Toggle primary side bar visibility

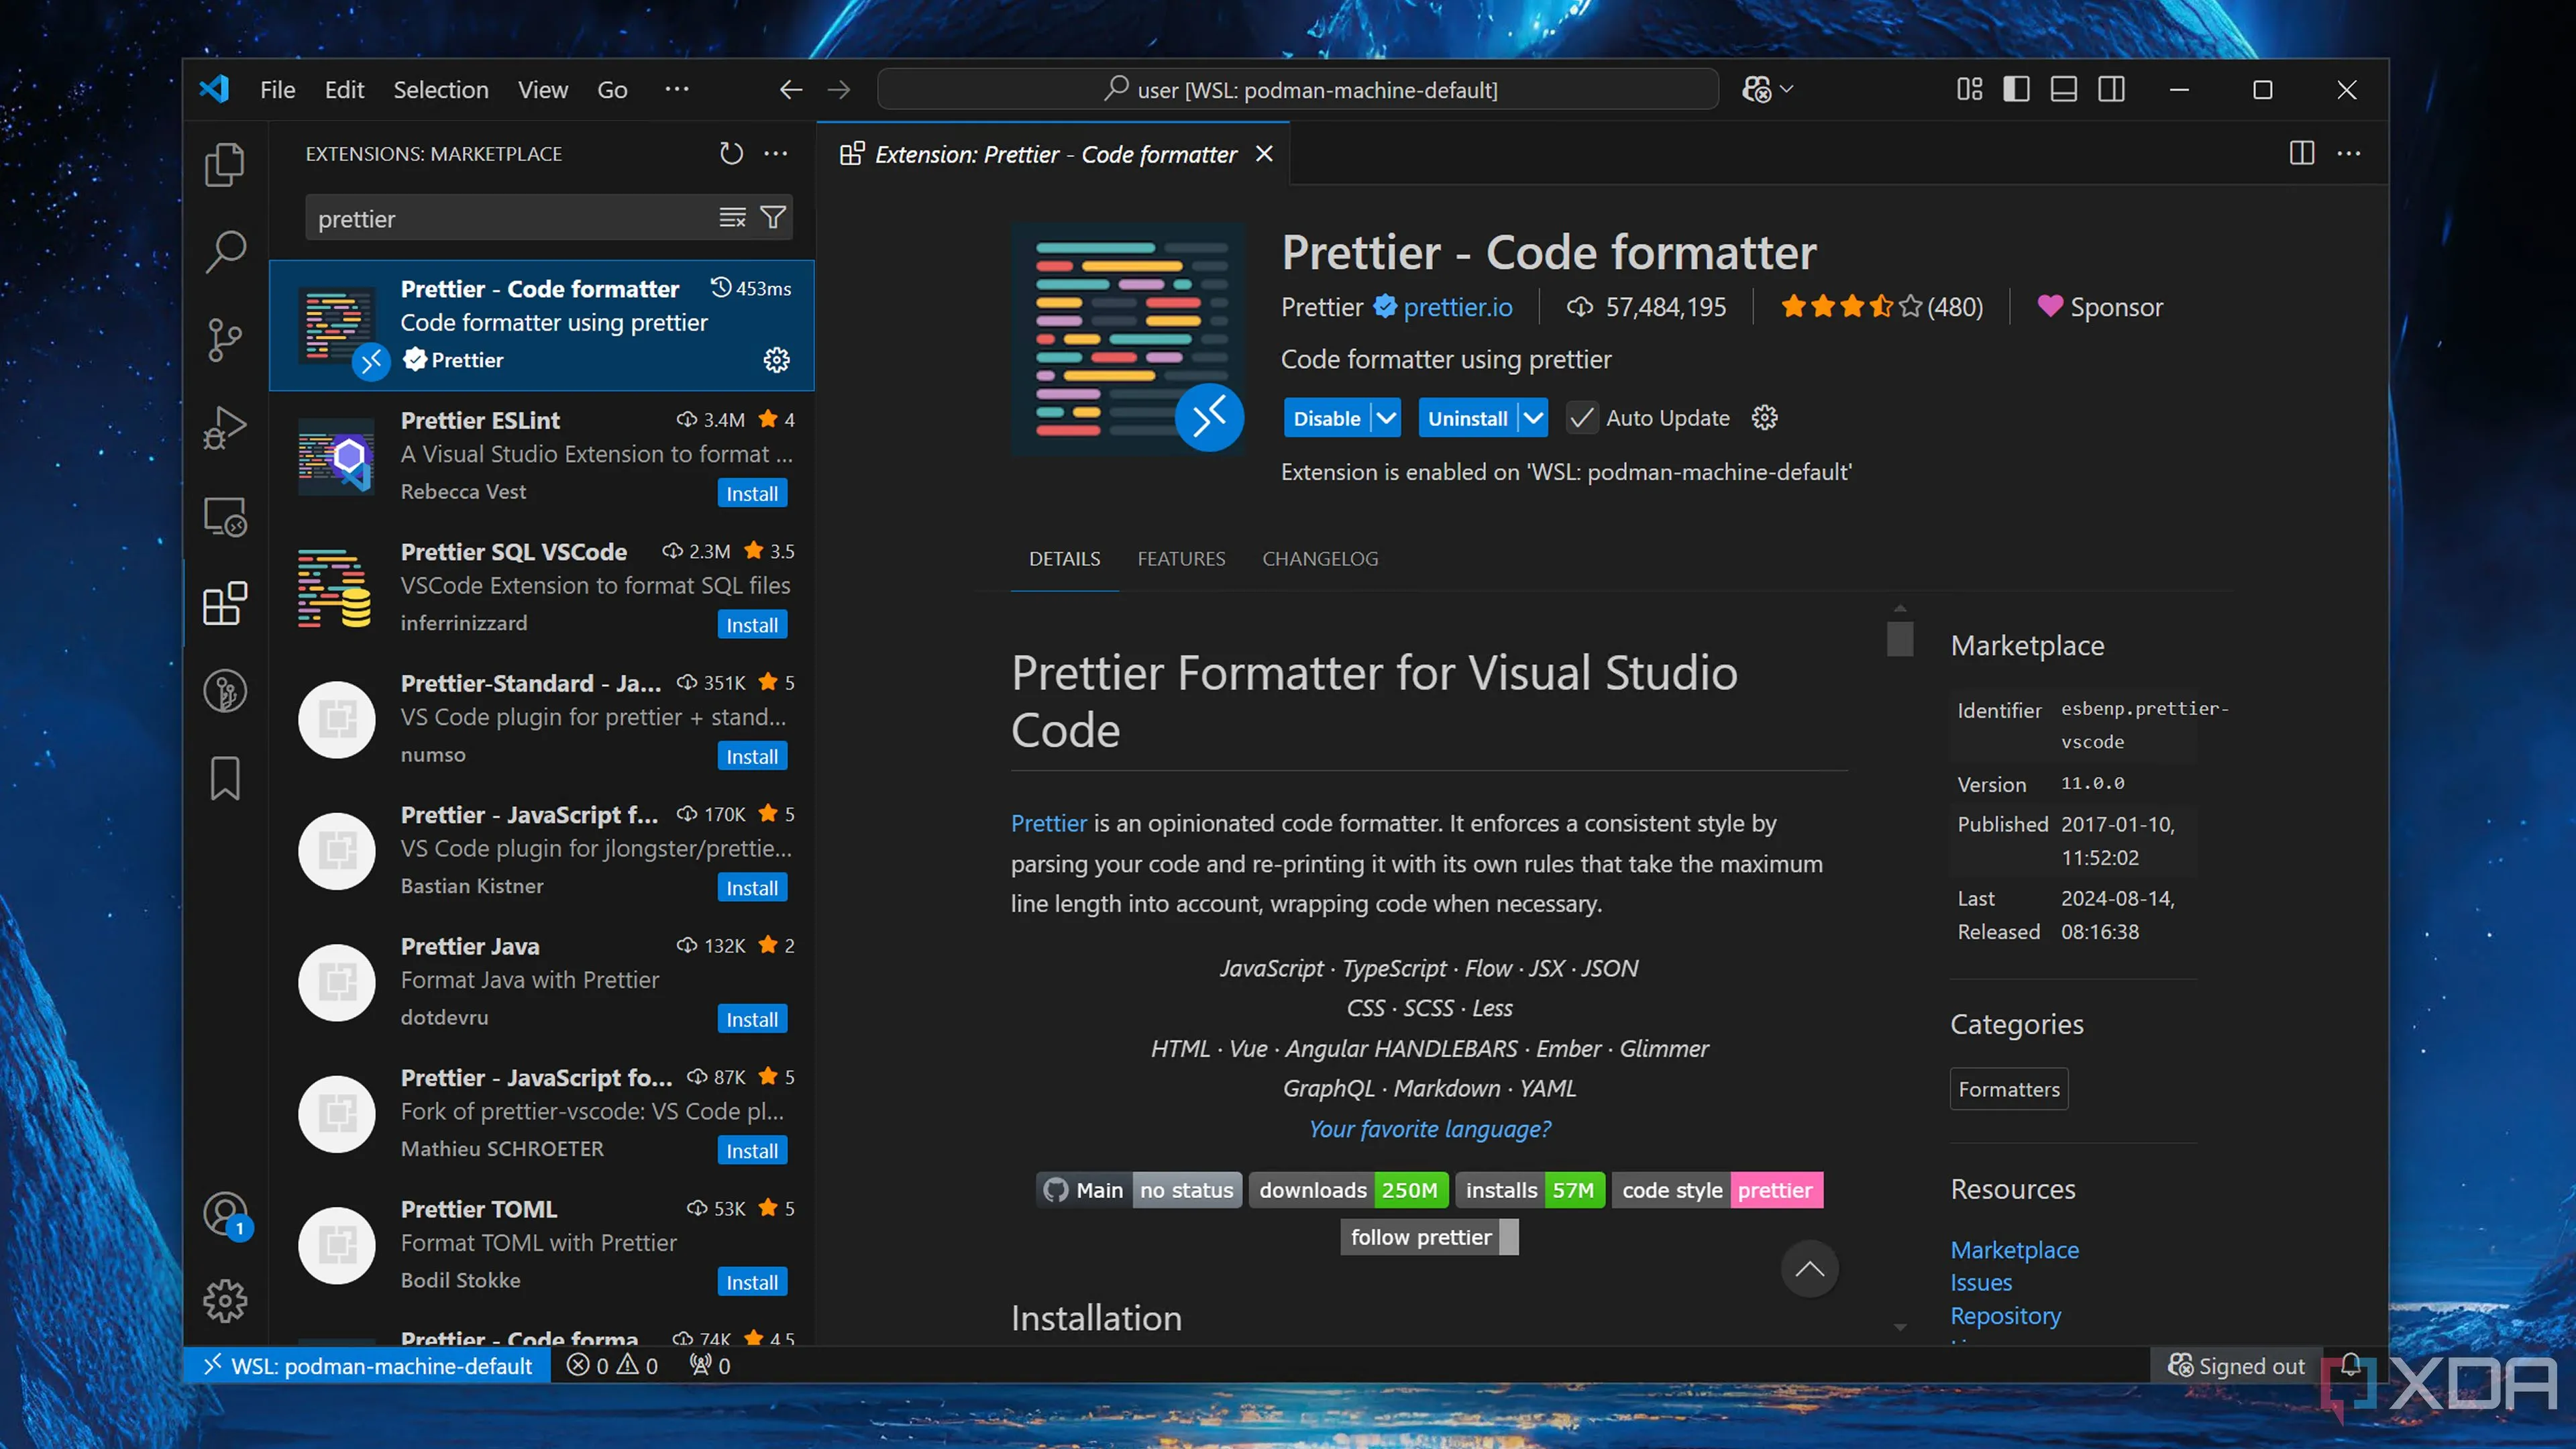(2016, 90)
